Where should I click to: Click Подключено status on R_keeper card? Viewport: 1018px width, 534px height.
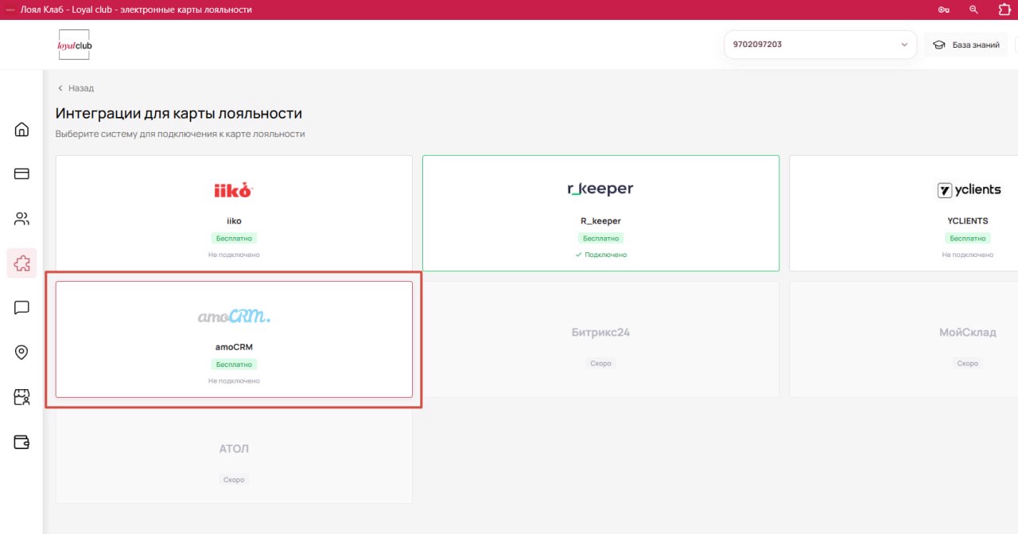600,255
